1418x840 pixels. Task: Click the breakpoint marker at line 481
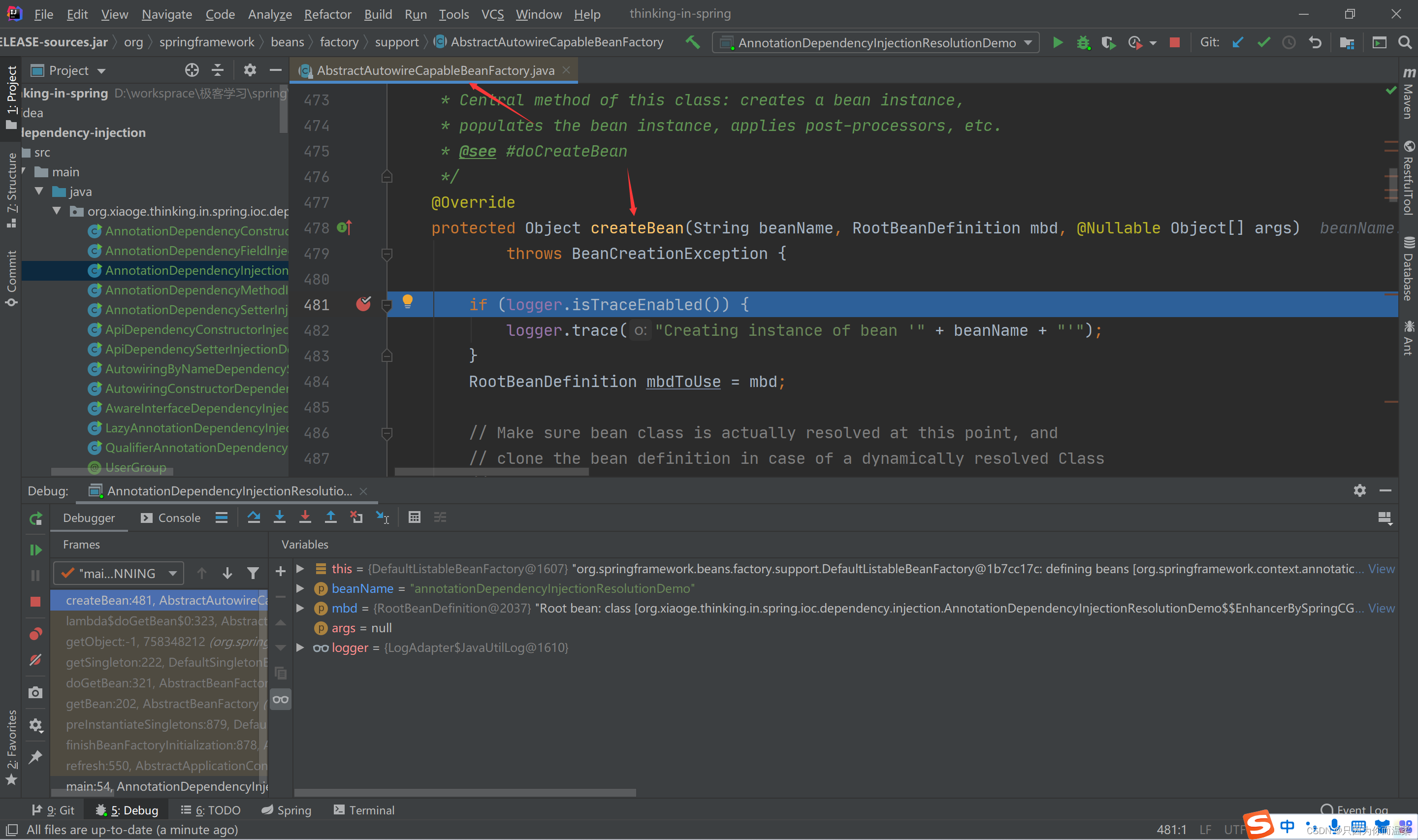363,305
